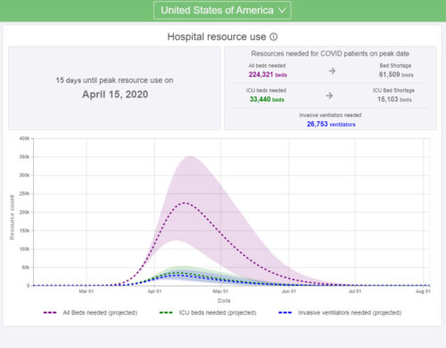
Task: Select the ICU Bed Shortage 15,103 beds figure
Action: [x=394, y=99]
